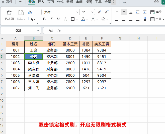Open font settings dialog launcher
This screenshot has width=165, height=134.
coord(110,23)
